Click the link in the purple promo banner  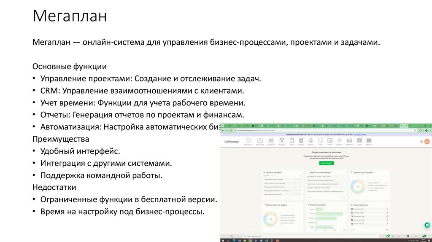point(360,134)
